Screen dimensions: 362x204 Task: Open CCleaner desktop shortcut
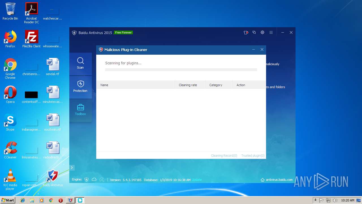pos(10,150)
